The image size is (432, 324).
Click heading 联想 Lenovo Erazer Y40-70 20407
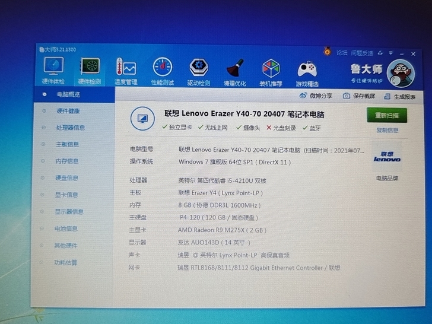[x=244, y=114]
